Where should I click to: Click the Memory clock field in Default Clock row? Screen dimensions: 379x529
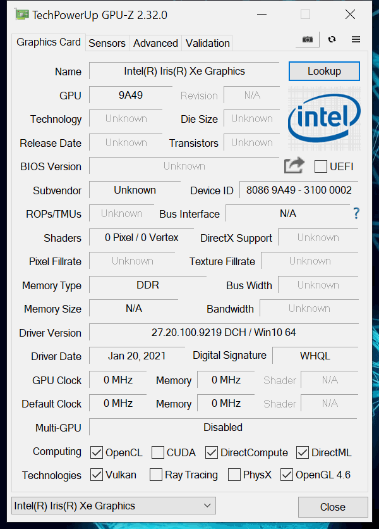point(226,403)
